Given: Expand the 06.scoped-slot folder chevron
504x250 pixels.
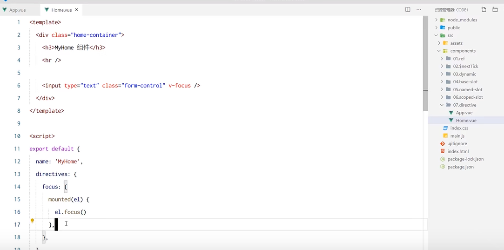Looking at the screenshot, I should tap(442, 97).
